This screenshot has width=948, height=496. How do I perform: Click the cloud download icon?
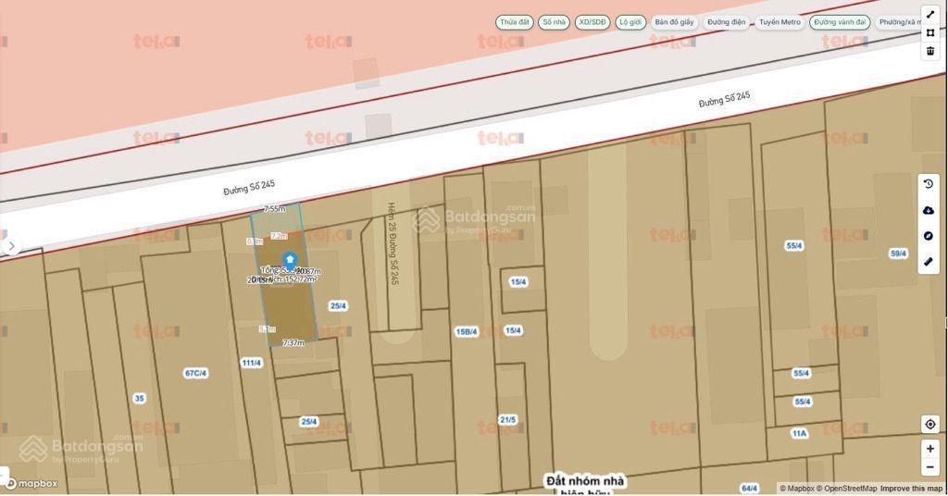[929, 210]
